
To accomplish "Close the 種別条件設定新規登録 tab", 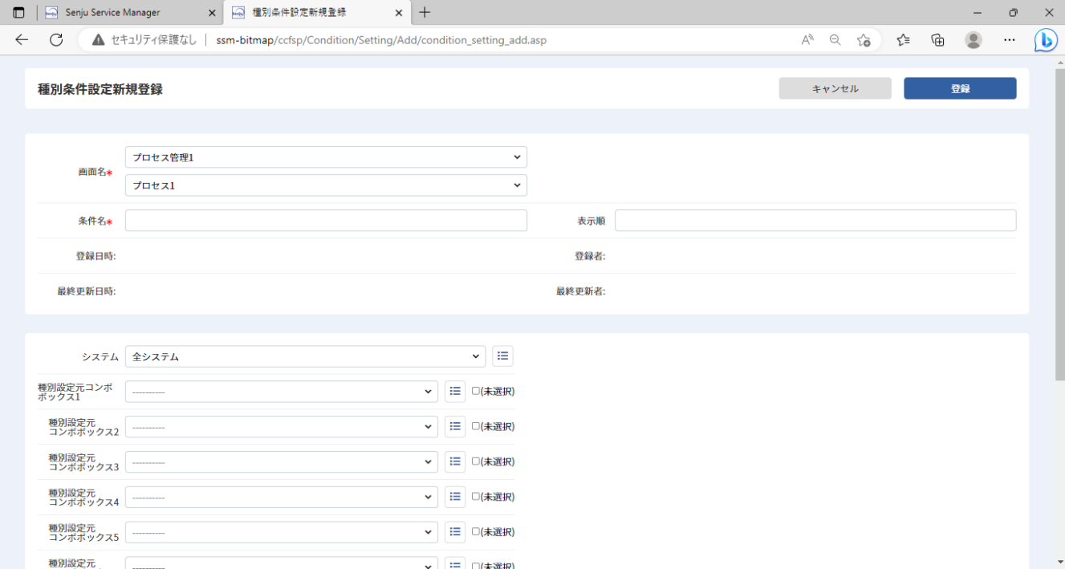I will (x=399, y=13).
